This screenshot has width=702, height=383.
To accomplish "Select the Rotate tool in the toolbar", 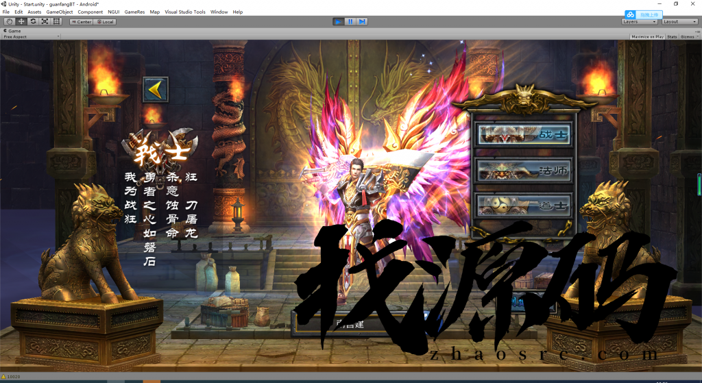I will click(33, 21).
